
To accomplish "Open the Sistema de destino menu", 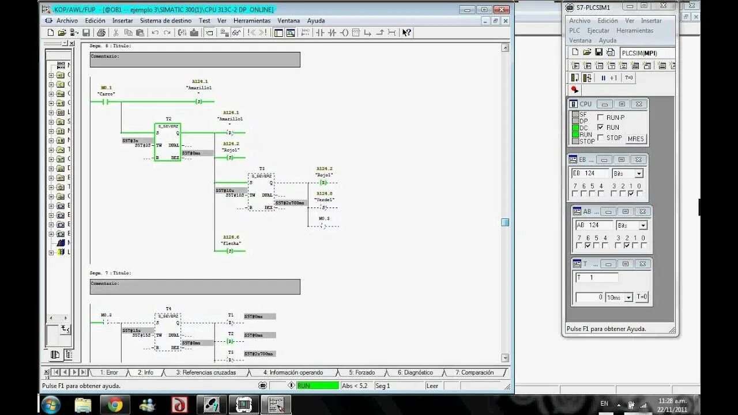I will click(x=165, y=21).
